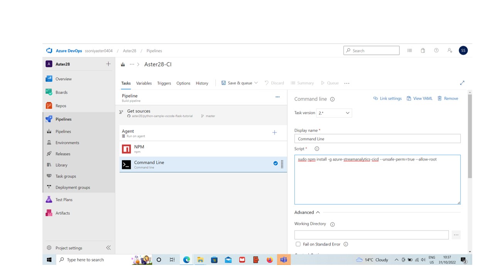
Task: Open breadcrumb ellipsis before Aster28-CI
Action: coord(132,64)
